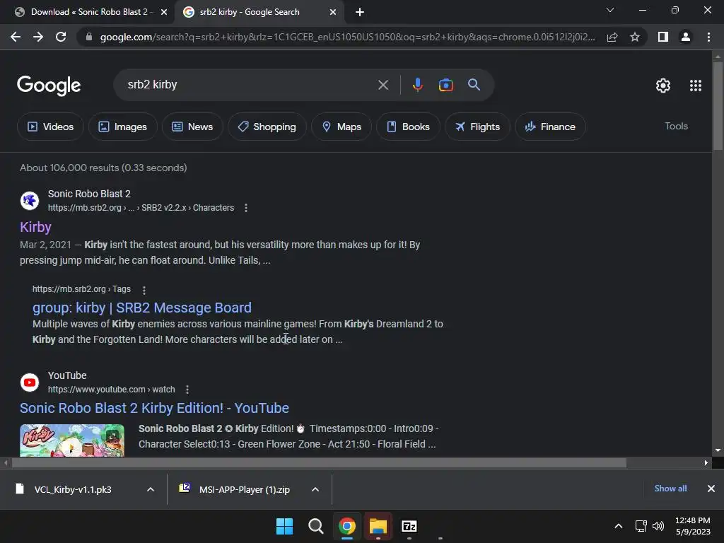Start voice search with the microphone icon
This screenshot has height=543, width=724.
tap(417, 85)
